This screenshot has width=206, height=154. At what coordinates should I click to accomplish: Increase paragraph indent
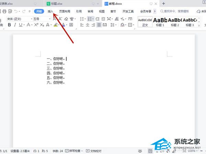[103, 19]
